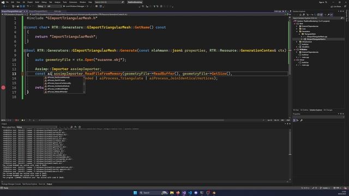Collapse the TriangularMesh folder

pos(299,34)
